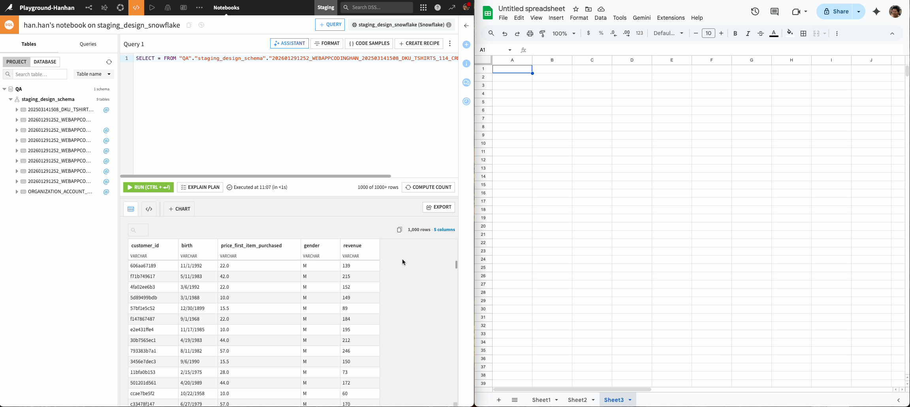Viewport: 910px width, 407px height.
Task: Switch to table results view
Action: 131,209
